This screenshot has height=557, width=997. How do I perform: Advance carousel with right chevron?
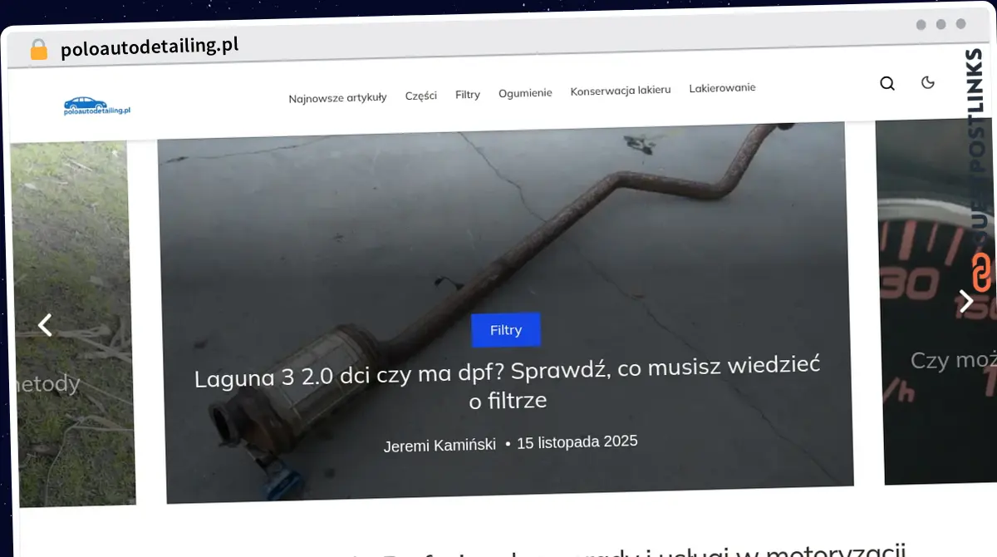click(x=965, y=301)
